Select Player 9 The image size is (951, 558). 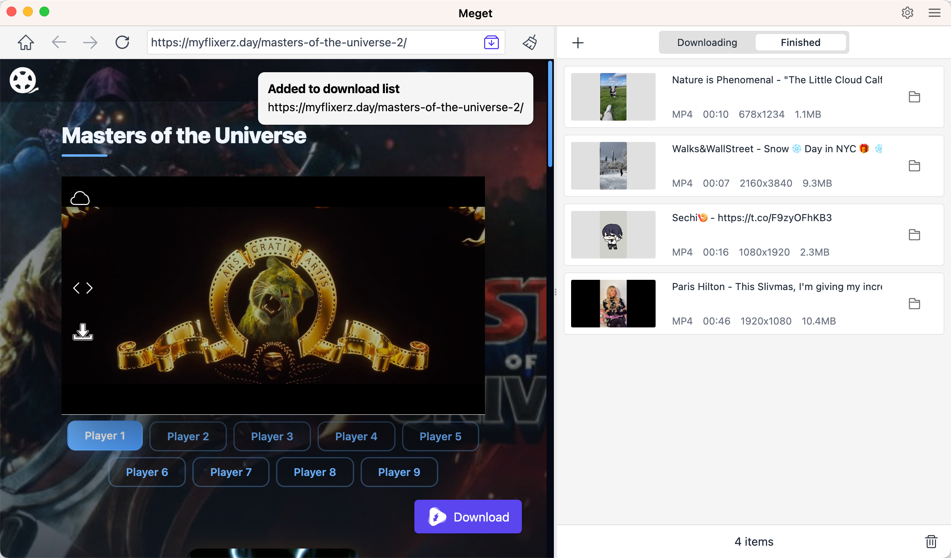(399, 472)
